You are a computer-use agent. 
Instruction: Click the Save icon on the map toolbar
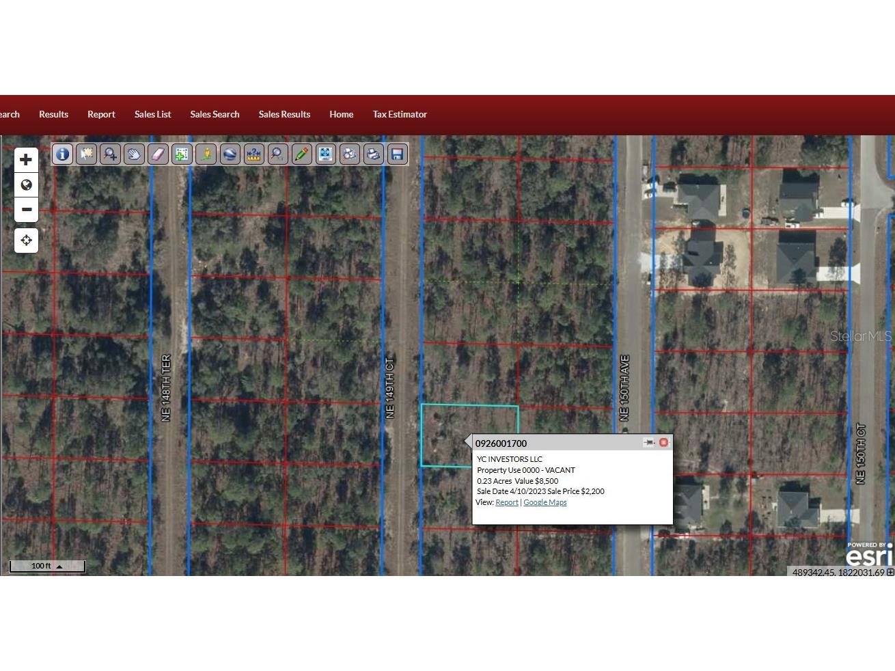coord(397,154)
